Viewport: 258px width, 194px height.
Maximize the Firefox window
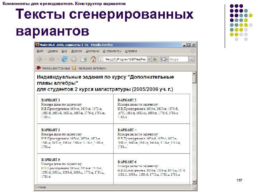coord(189,45)
